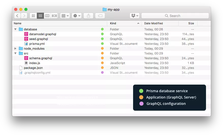Open the Dropbox toolbar menu
This screenshot has width=223, height=135.
tap(135, 16)
